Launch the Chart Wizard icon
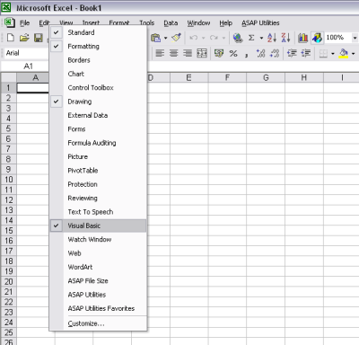This screenshot has width=359, height=345. coord(302,38)
